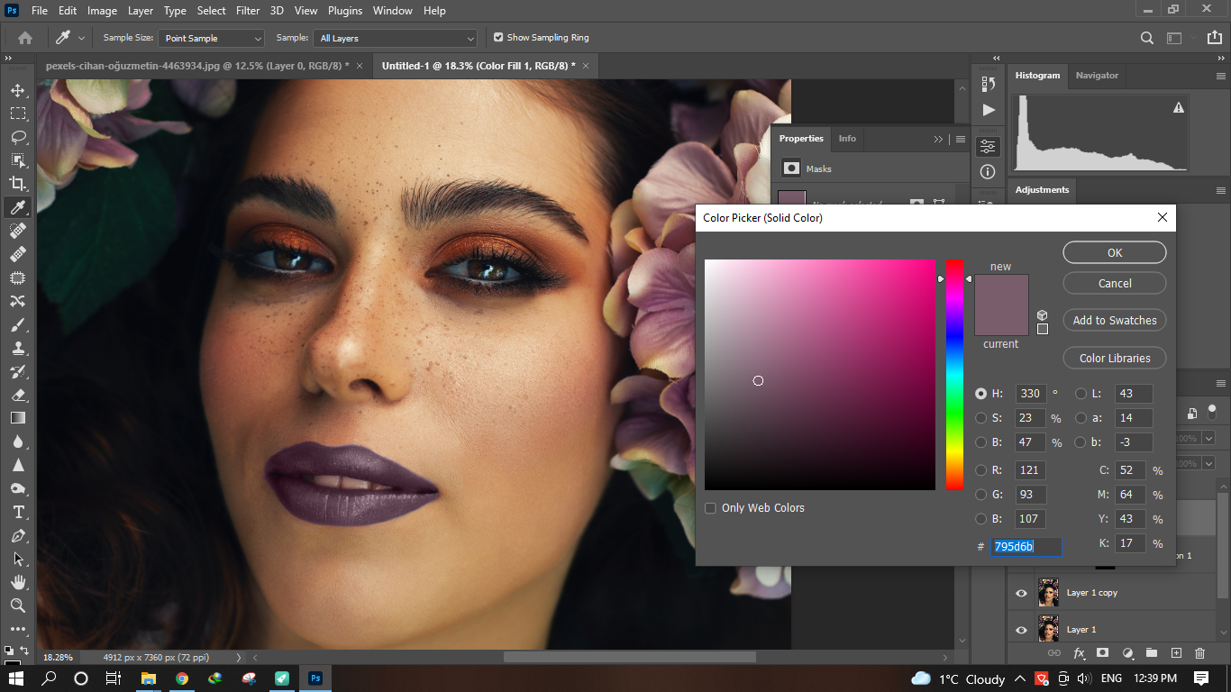Expand the Eyedropper tool preset picker arrow
Viewport: 1231px width, 692px height.
[81, 38]
